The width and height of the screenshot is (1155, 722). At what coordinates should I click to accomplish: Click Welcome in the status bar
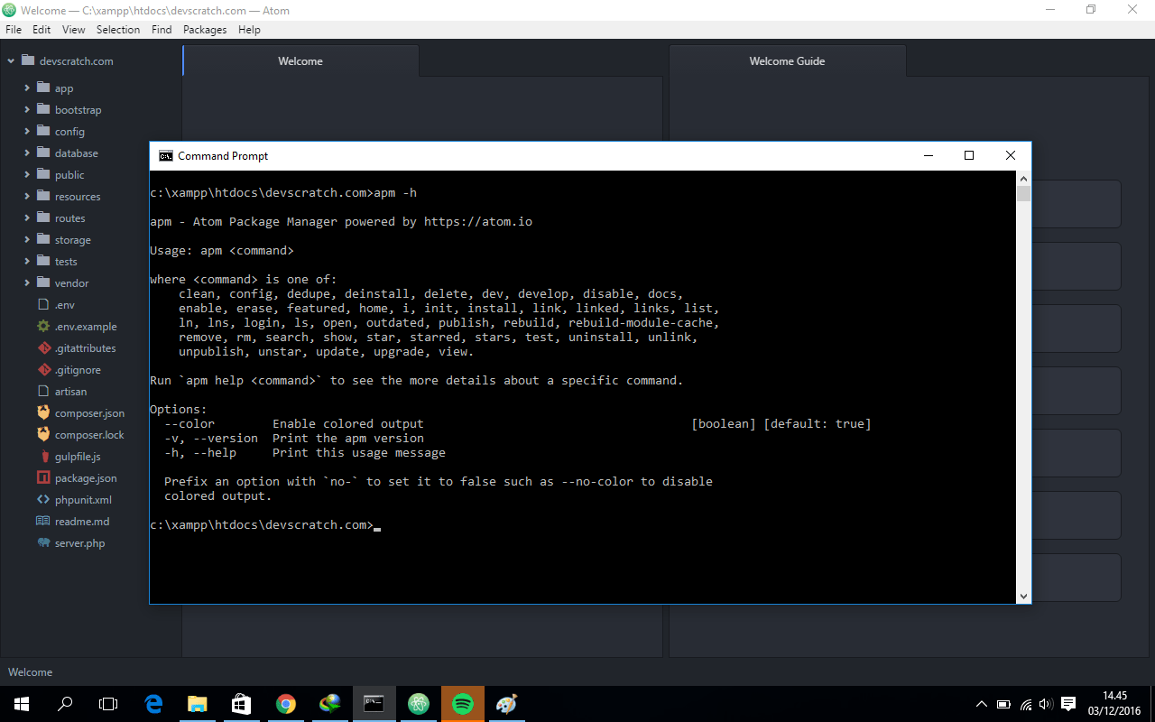30,671
